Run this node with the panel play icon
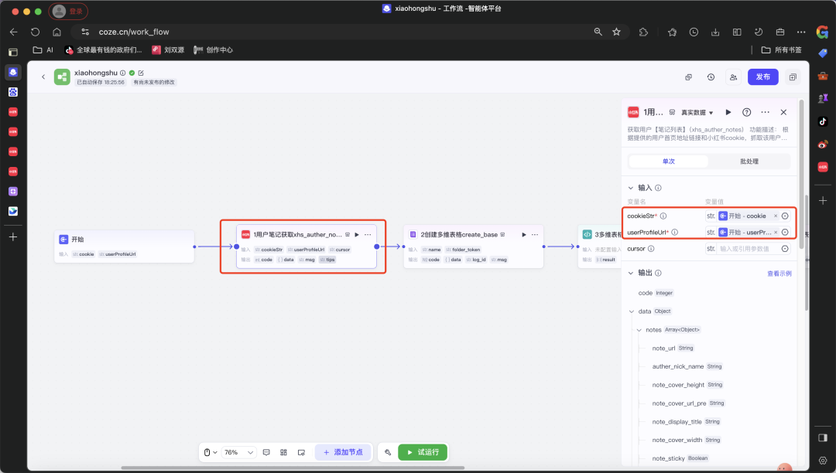This screenshot has height=473, width=836. point(728,112)
